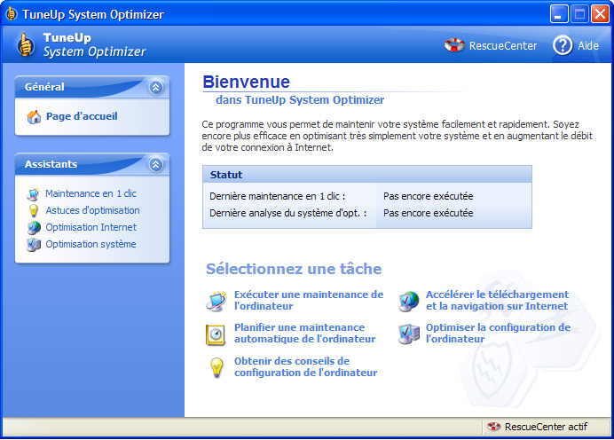Launch Maintenance en 1 clic assistant

(91, 193)
